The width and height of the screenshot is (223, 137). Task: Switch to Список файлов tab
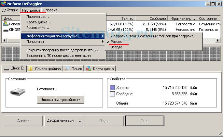click(x=45, y=69)
